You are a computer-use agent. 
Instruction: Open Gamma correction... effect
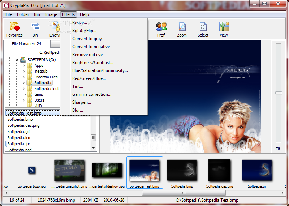click(x=104, y=94)
